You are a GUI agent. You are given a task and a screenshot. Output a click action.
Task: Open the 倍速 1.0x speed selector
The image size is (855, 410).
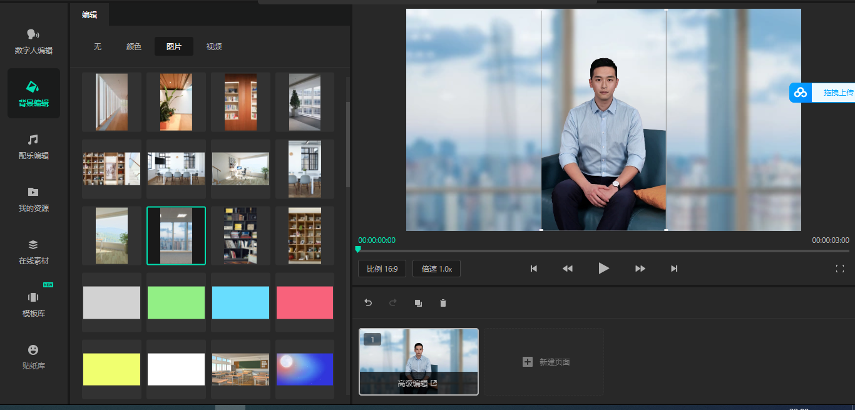pos(436,268)
